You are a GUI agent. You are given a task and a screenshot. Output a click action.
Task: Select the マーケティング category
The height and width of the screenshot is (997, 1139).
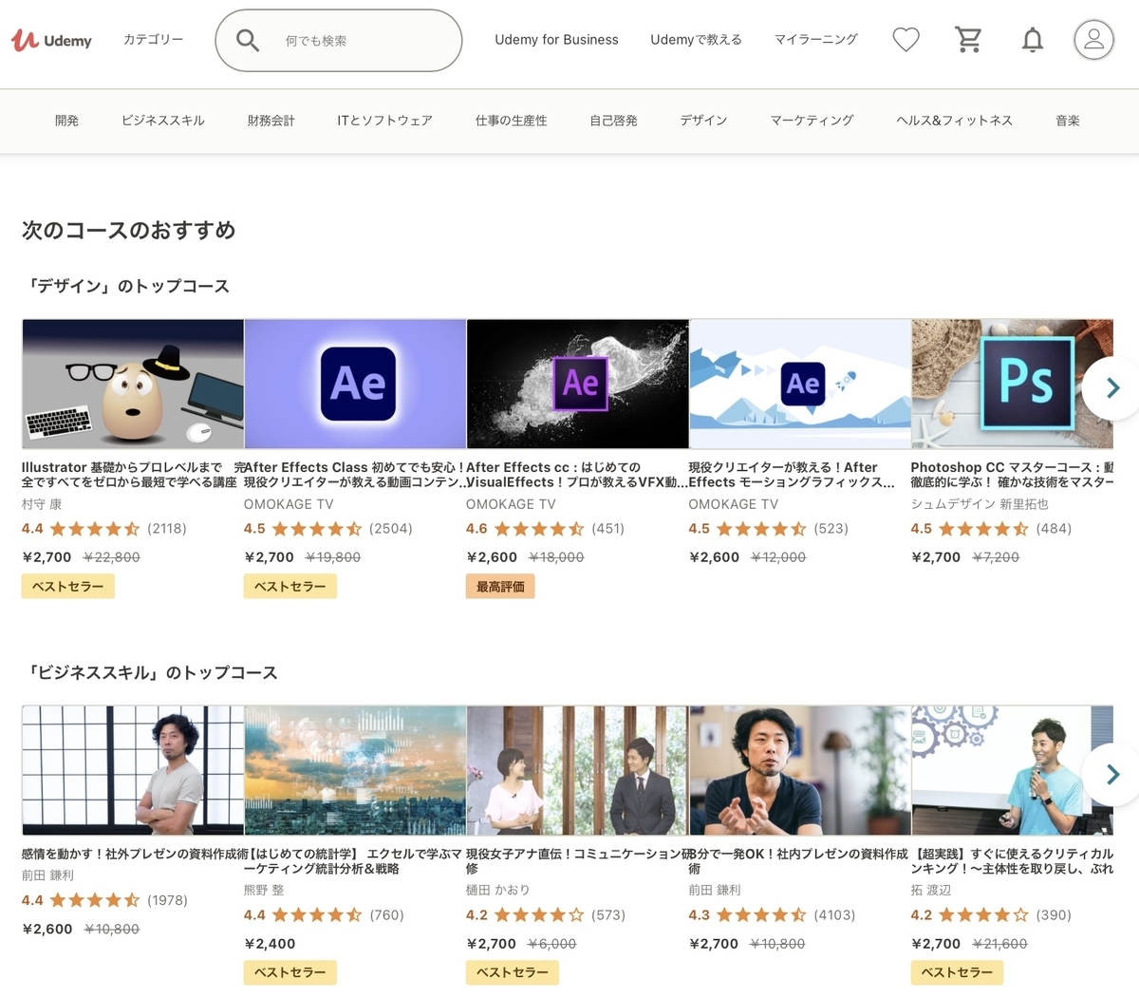pos(812,121)
